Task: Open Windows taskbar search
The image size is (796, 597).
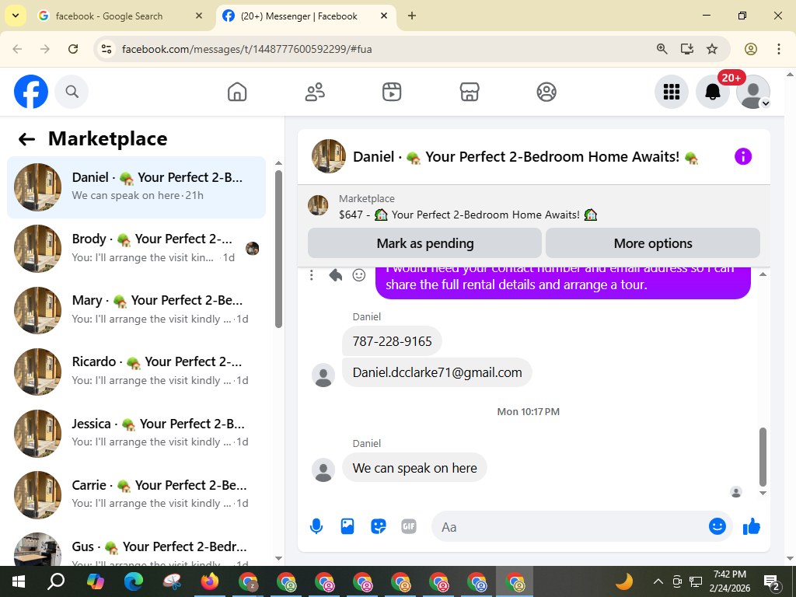Action: 56,581
